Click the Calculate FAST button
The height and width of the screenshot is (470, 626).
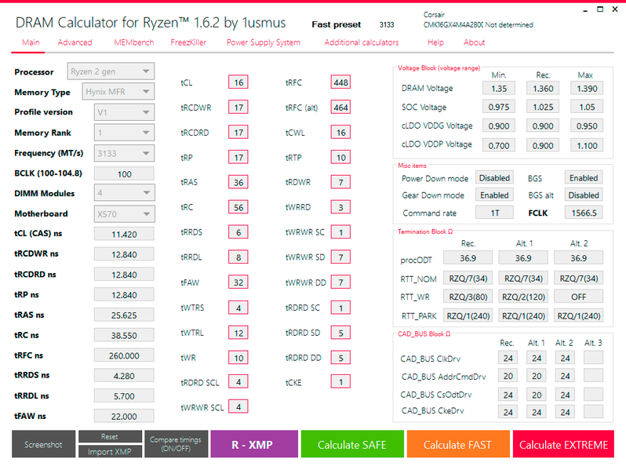(x=458, y=444)
